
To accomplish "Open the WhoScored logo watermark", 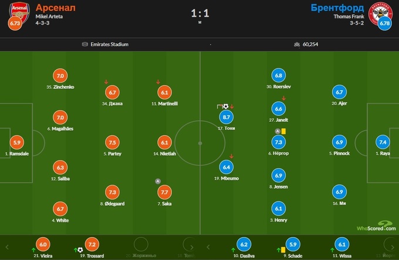I will coord(376,225).
